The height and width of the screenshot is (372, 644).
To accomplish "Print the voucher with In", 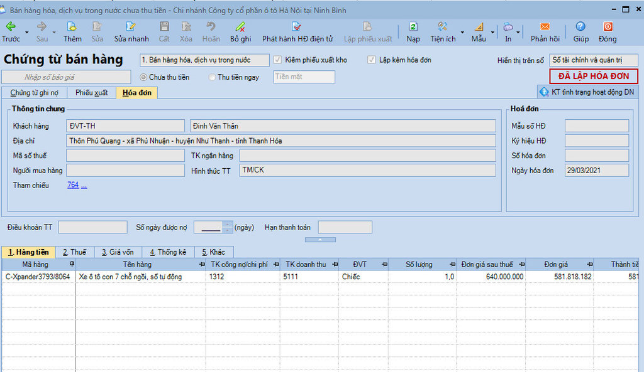I will click(x=508, y=32).
